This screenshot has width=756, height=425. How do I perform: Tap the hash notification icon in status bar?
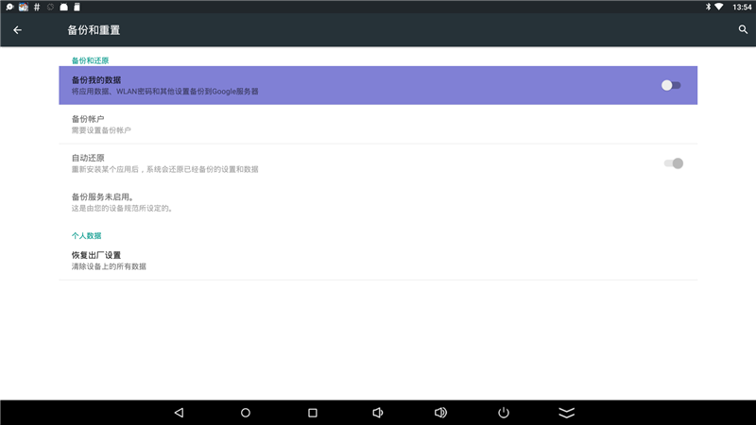(x=36, y=7)
